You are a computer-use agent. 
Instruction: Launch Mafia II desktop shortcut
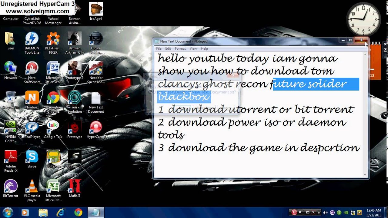pos(75,188)
